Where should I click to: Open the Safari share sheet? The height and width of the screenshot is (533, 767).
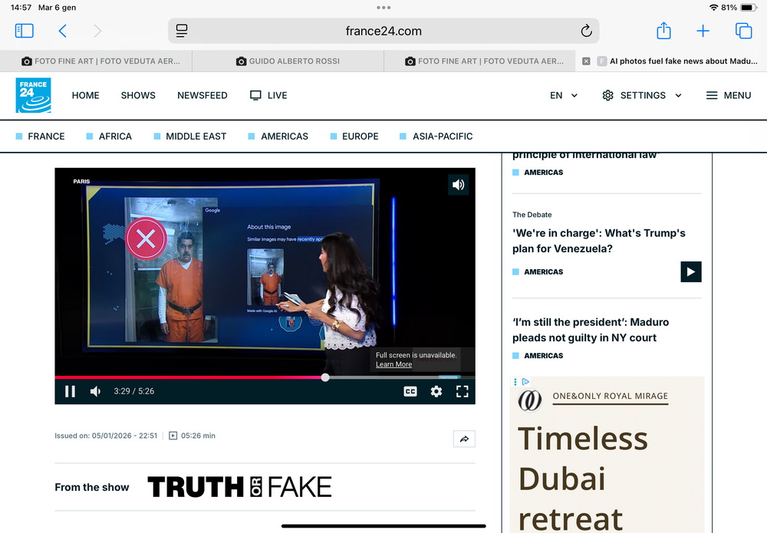coord(663,31)
